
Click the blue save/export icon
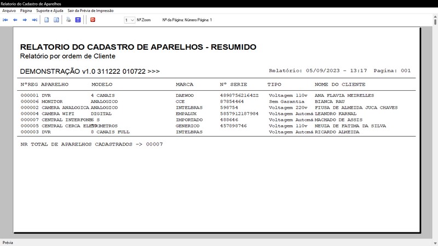(78, 20)
